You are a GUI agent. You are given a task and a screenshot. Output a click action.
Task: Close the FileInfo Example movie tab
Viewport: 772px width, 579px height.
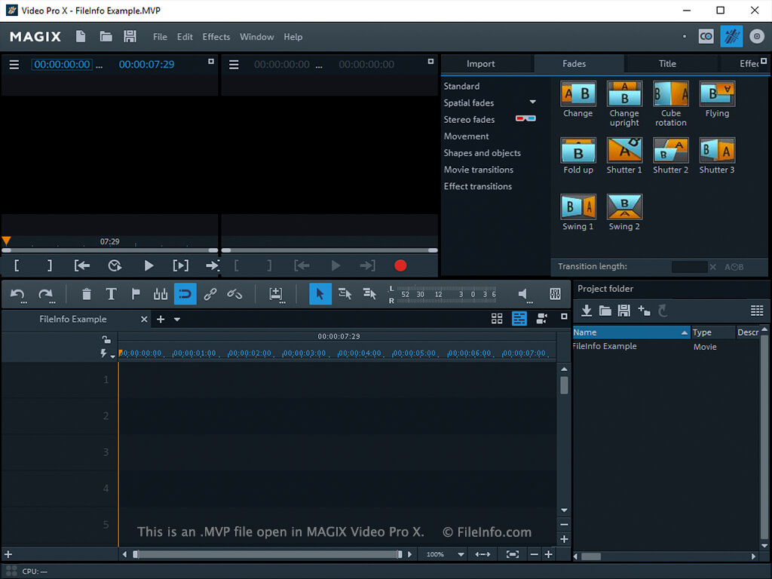144,319
